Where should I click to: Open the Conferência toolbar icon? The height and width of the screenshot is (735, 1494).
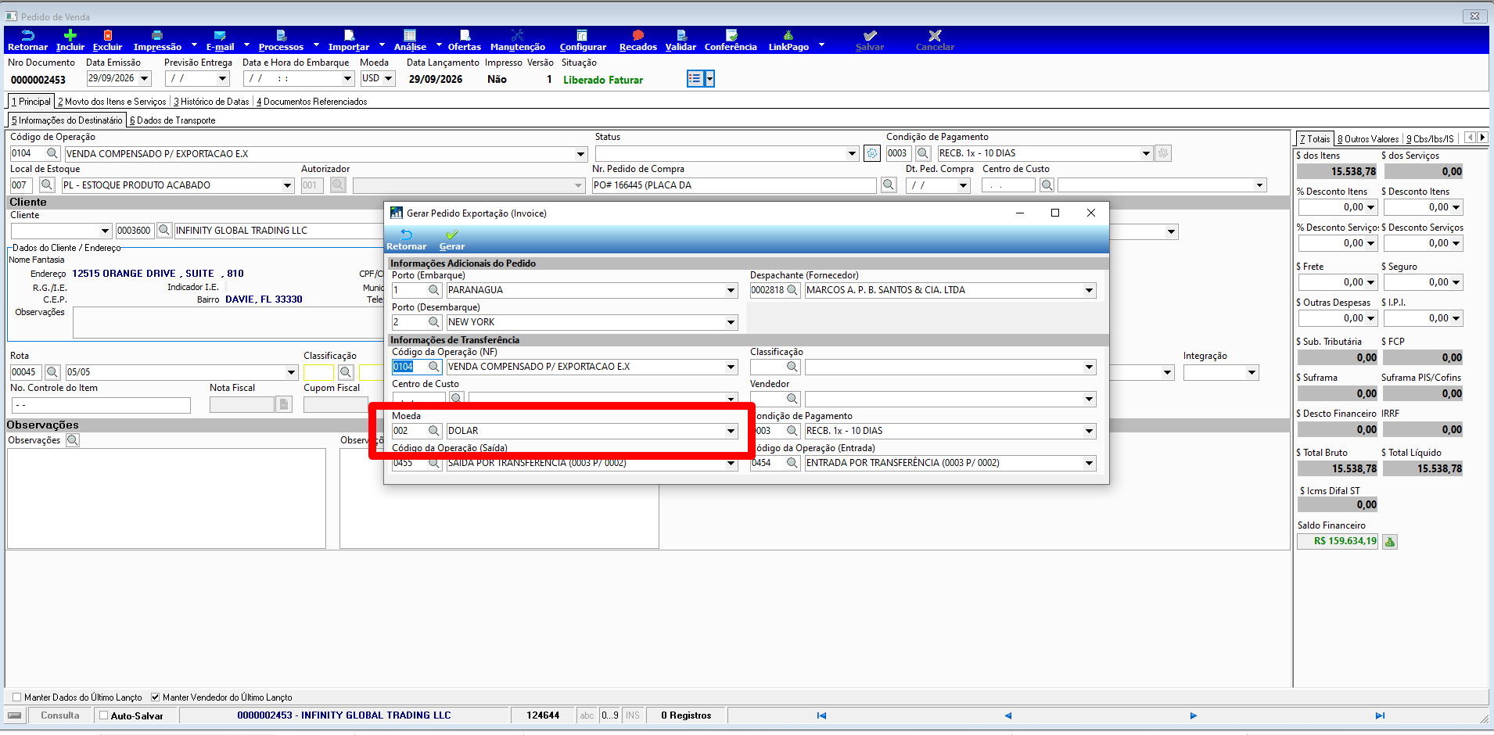pyautogui.click(x=731, y=40)
